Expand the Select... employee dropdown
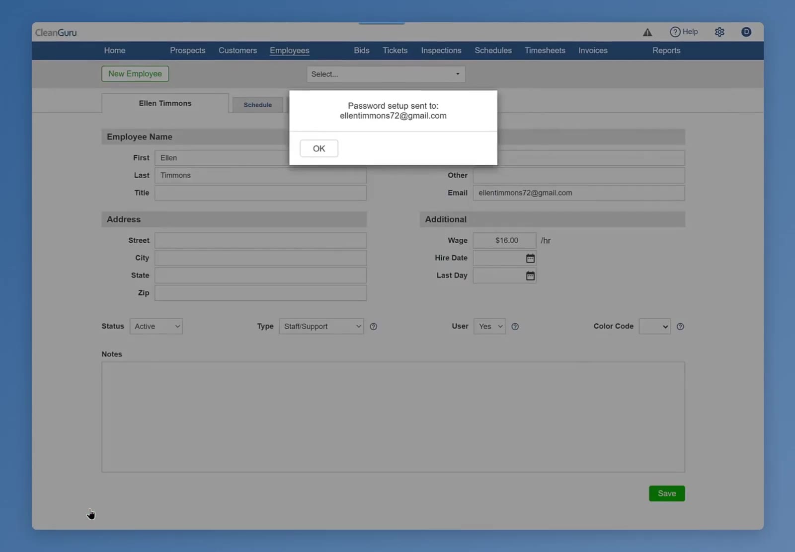Viewport: 795px width, 552px height. (386, 74)
